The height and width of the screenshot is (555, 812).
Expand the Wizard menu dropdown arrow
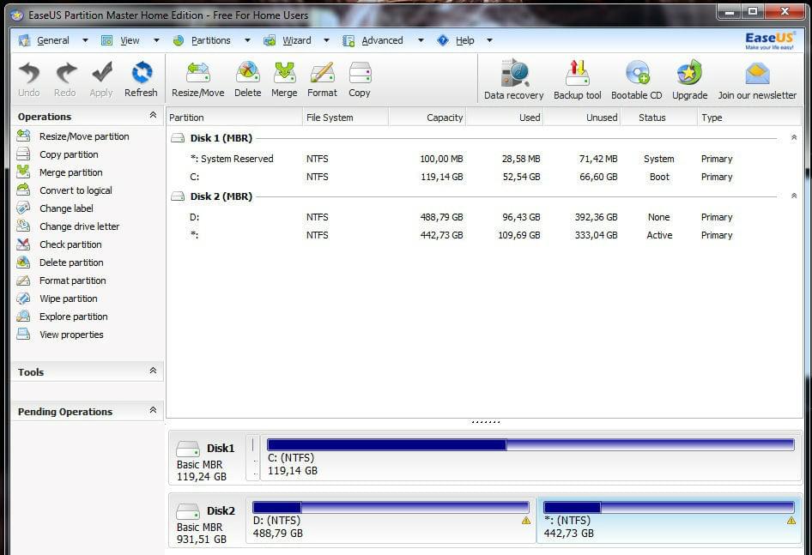pos(326,40)
